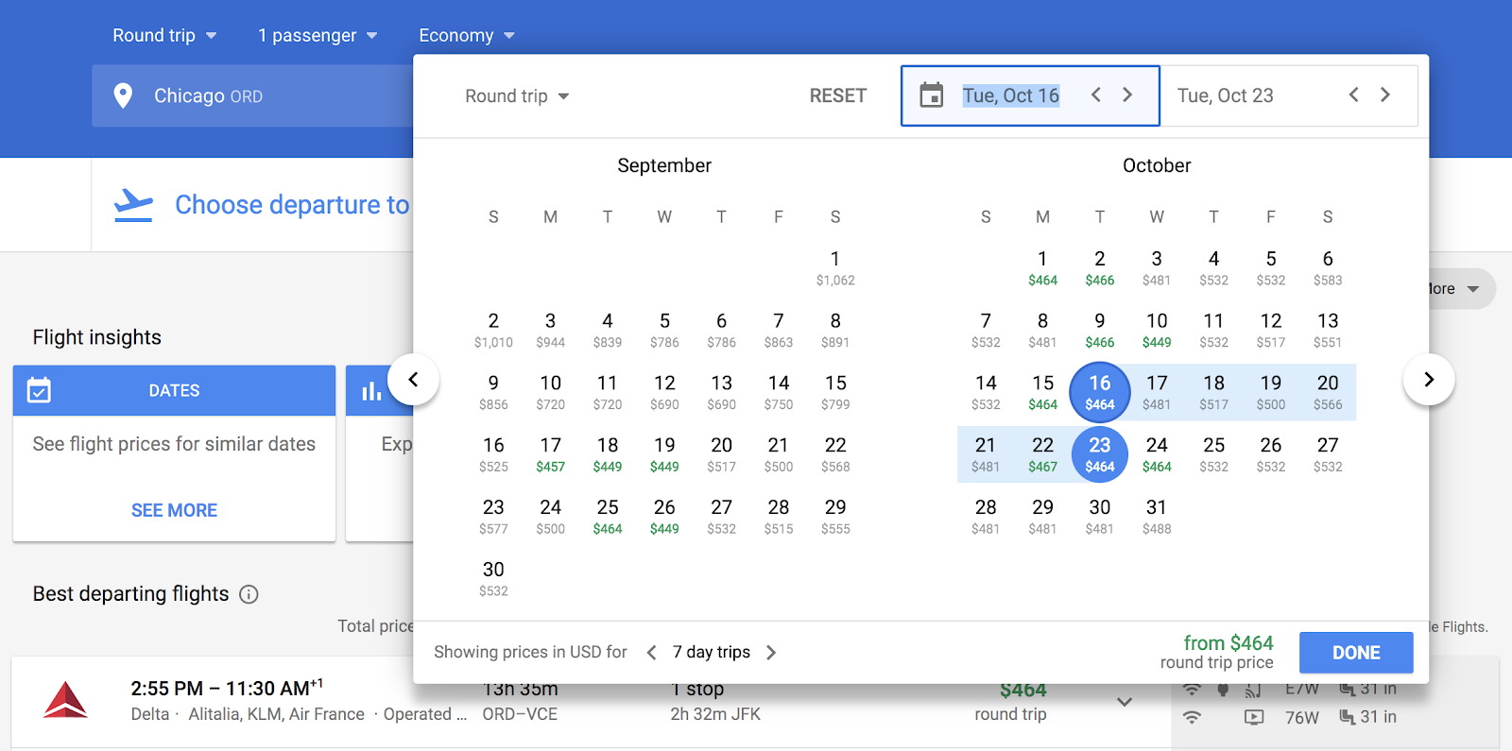
Task: Go to previous departure date arrow
Action: pyautogui.click(x=1096, y=94)
